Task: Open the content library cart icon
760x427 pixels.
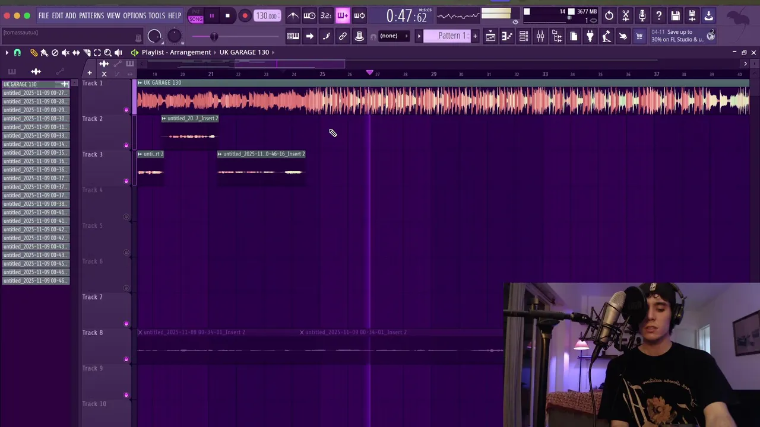Action: coord(639,37)
